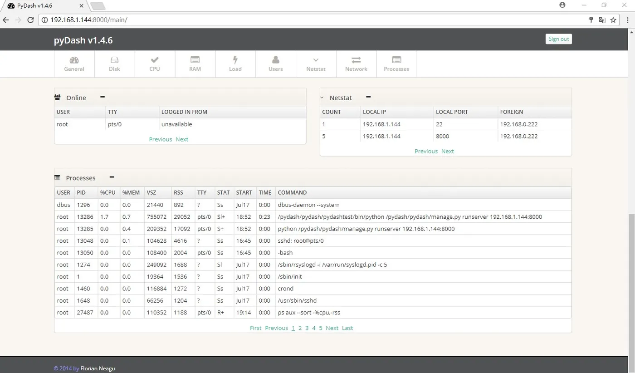635x373 pixels.
Task: Bookmark this page with star icon
Action: click(613, 20)
